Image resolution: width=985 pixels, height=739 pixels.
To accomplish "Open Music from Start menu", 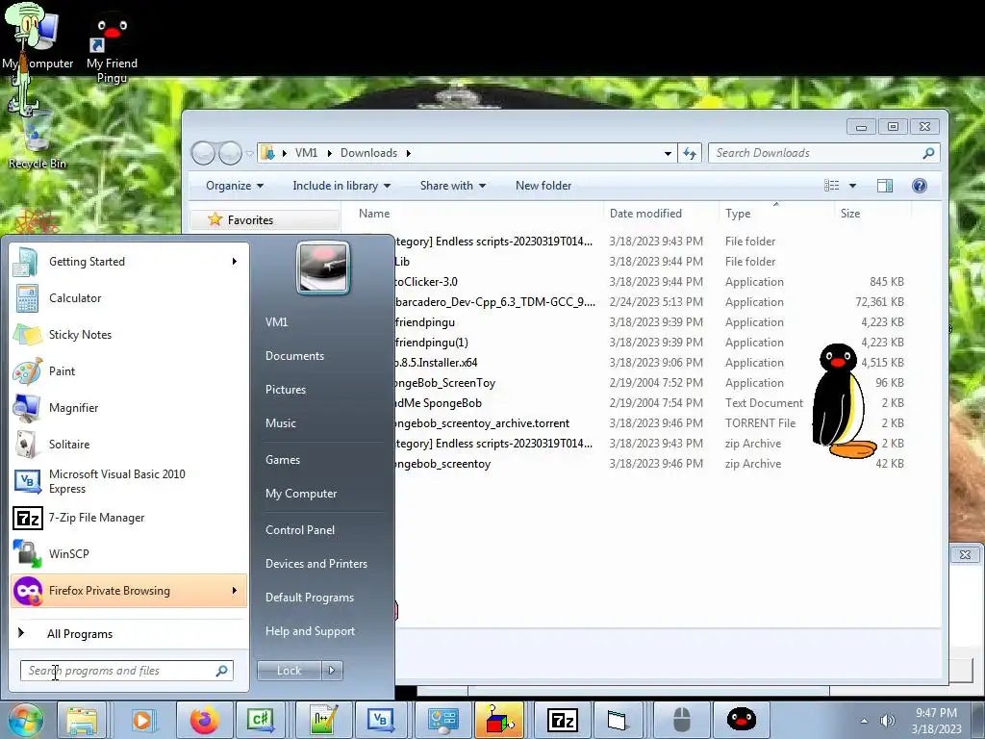I will 280,423.
